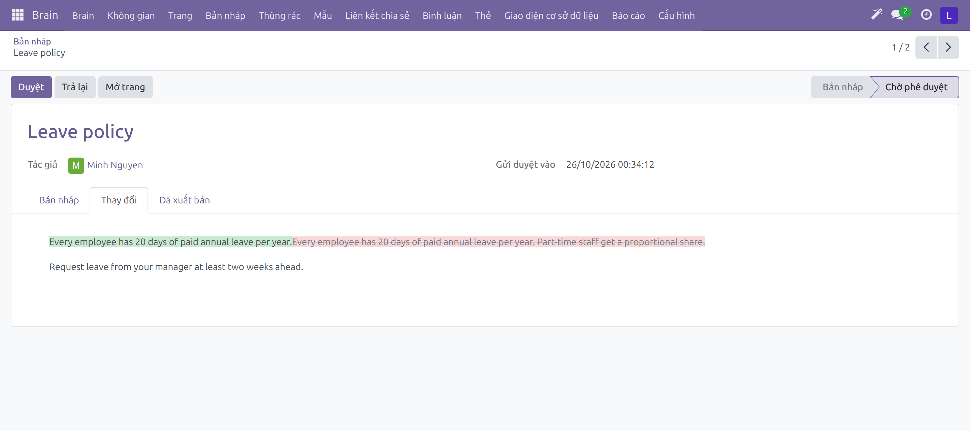The height and width of the screenshot is (431, 970).
Task: Click the Brain app title
Action: click(45, 15)
